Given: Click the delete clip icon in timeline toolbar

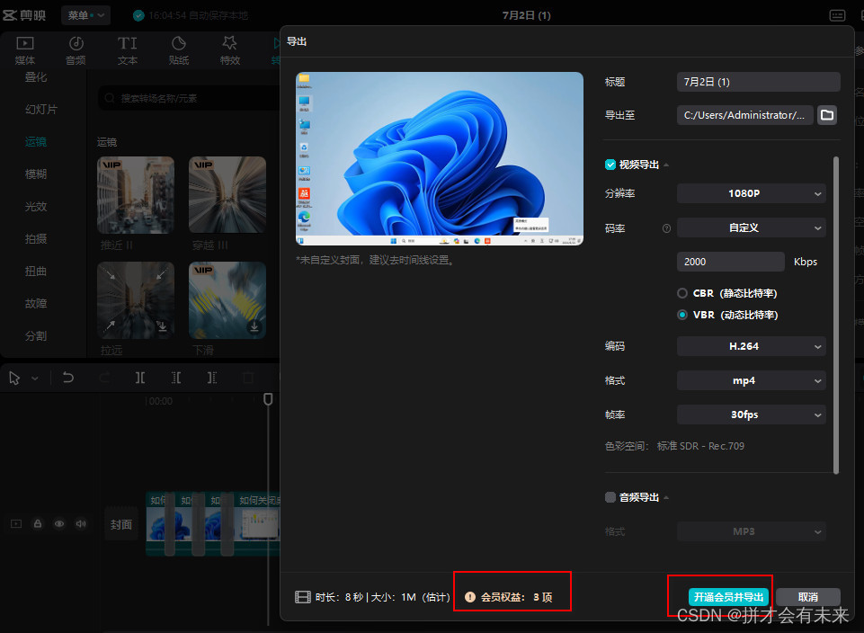Looking at the screenshot, I should click(x=248, y=378).
